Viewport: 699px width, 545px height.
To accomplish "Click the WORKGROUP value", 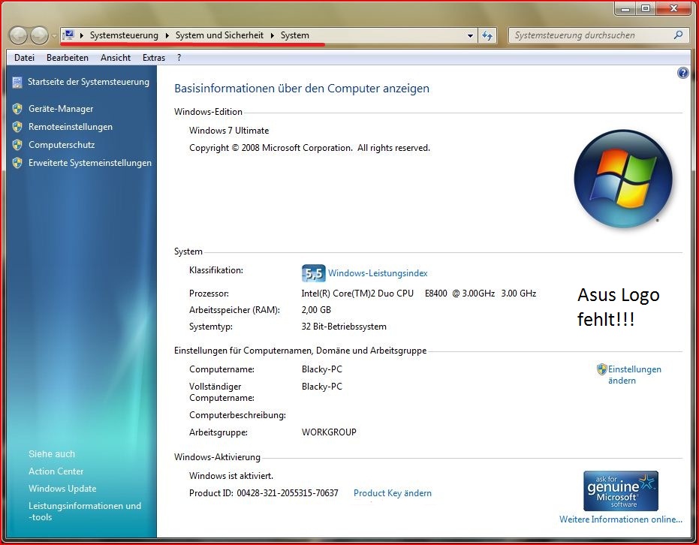I will pos(329,432).
